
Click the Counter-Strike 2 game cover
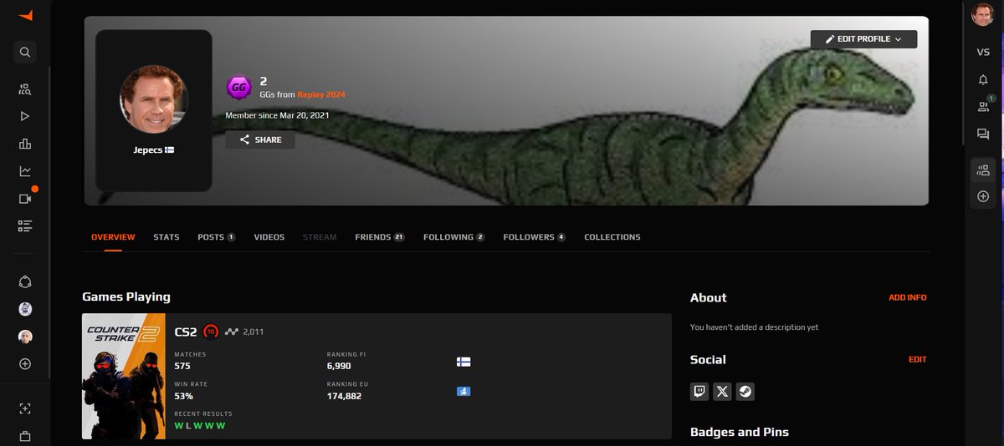tap(124, 376)
